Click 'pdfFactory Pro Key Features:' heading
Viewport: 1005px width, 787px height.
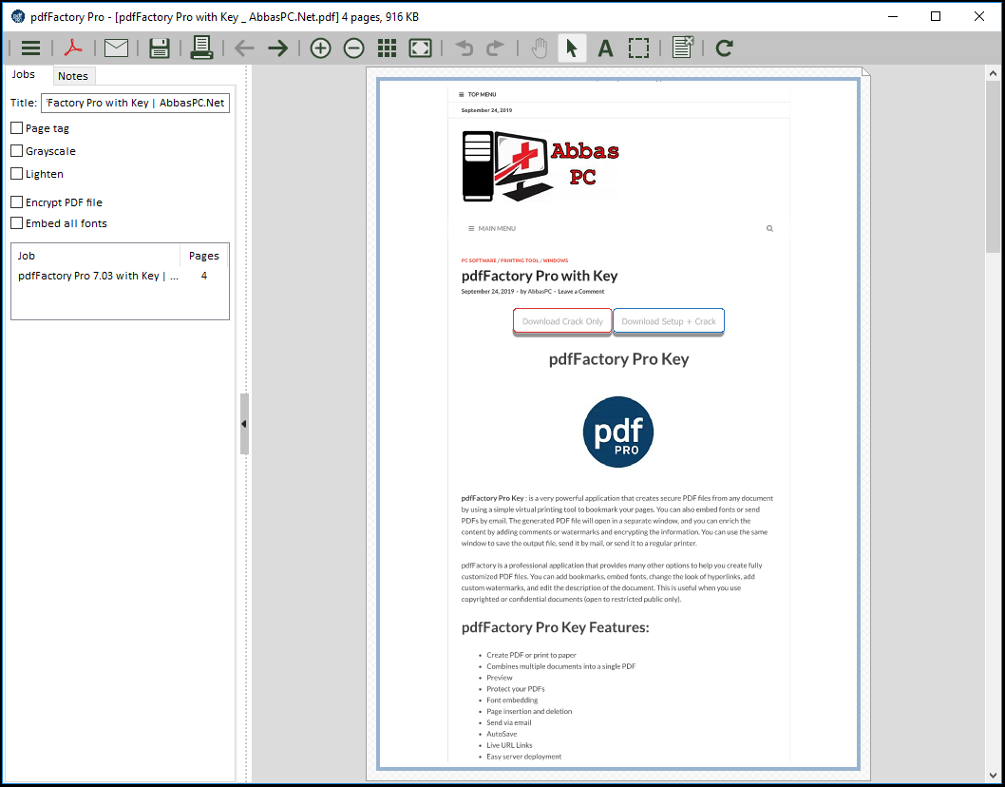pyautogui.click(x=555, y=627)
